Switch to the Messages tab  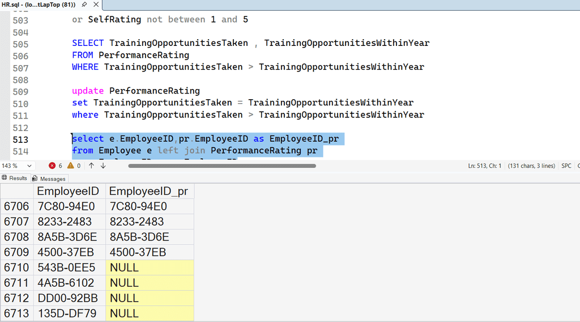(x=49, y=179)
